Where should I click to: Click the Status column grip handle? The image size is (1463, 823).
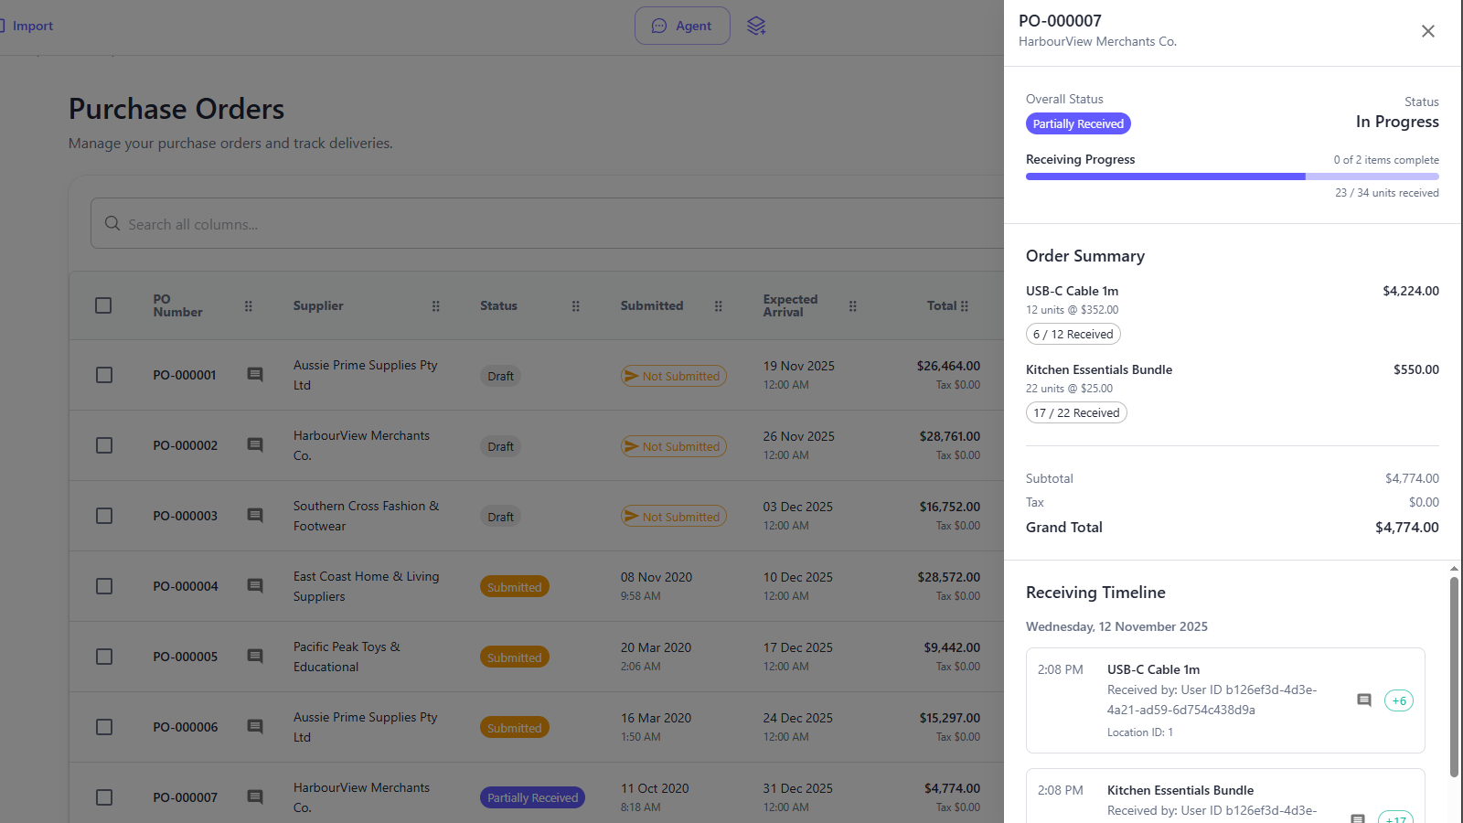[576, 306]
